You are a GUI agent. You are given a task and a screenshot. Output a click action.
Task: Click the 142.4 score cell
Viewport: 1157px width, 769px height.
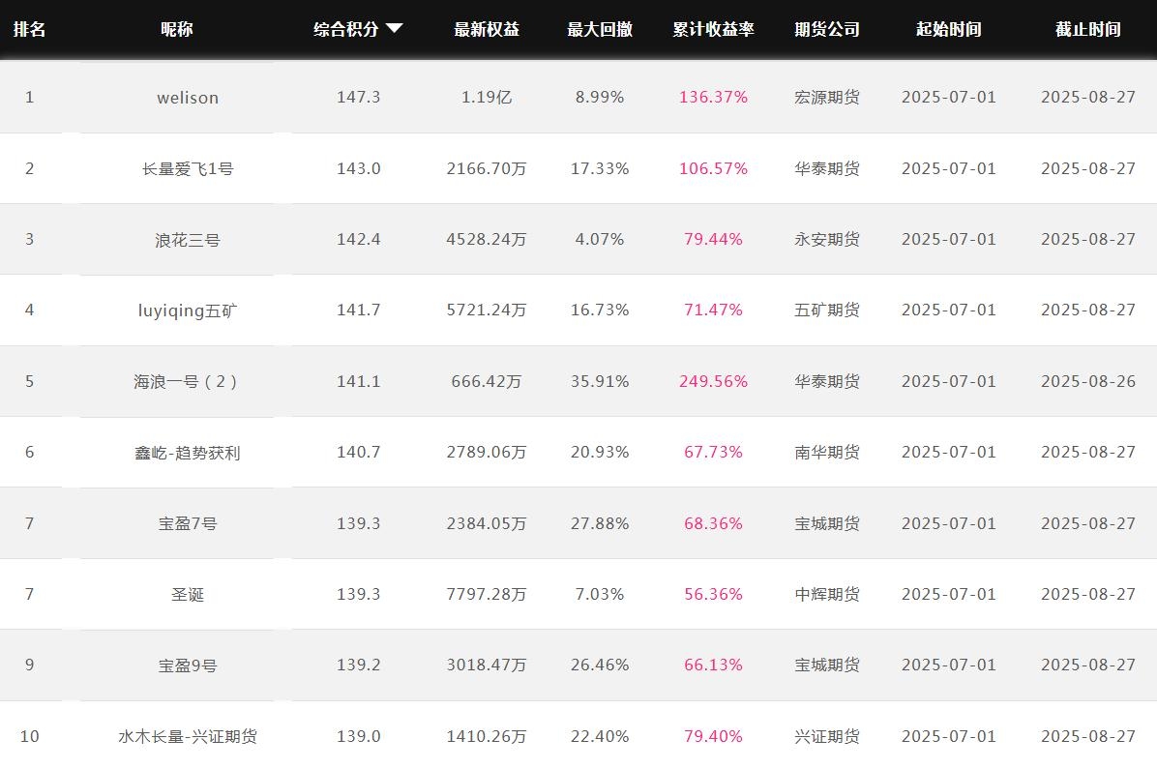359,239
